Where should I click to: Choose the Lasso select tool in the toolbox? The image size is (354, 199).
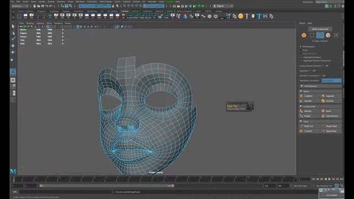pos(13,33)
